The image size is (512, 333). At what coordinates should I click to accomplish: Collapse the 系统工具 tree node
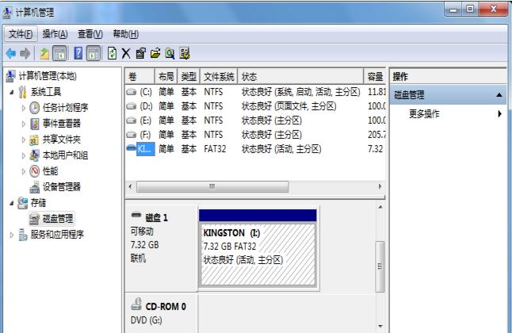coord(11,92)
